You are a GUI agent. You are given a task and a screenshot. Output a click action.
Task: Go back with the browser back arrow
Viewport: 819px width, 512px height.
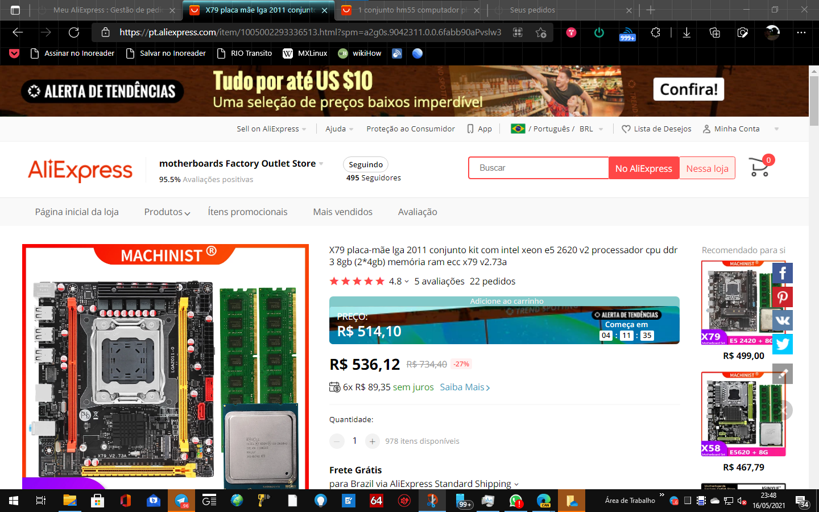[x=18, y=32]
